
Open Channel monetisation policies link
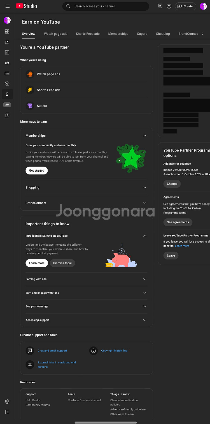124,402
